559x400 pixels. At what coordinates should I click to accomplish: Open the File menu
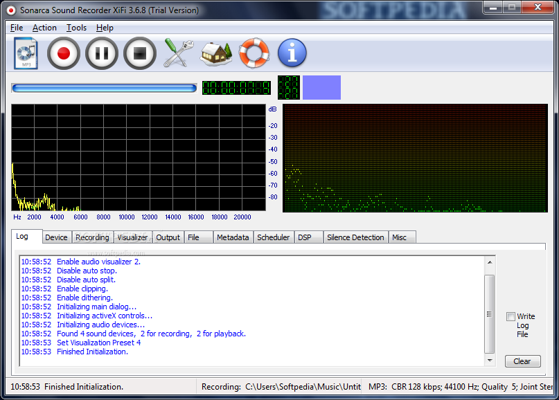[17, 28]
